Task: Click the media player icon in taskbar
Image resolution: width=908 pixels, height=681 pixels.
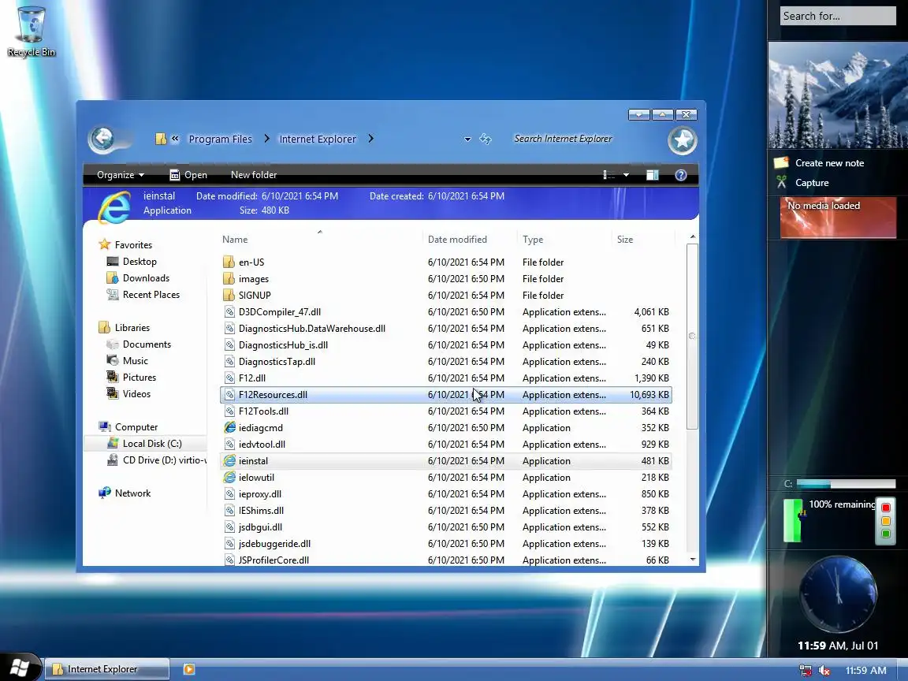Action: (x=189, y=669)
